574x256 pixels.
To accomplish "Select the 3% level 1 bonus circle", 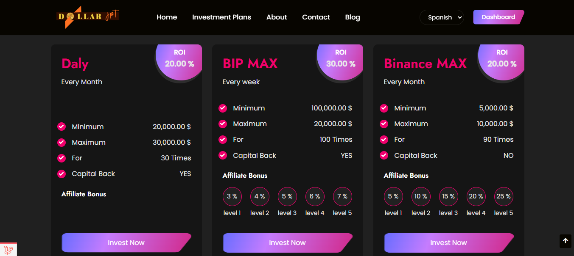I will [x=232, y=196].
